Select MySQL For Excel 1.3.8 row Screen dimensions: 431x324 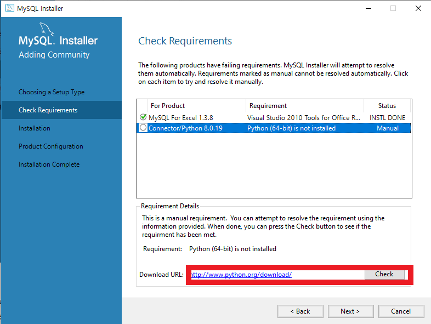273,118
